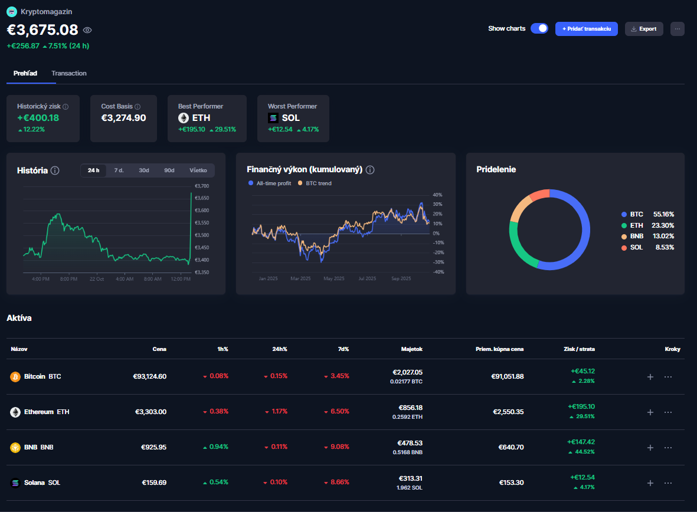Switch to the Transaction tab
Image resolution: width=697 pixels, height=512 pixels.
tap(69, 73)
